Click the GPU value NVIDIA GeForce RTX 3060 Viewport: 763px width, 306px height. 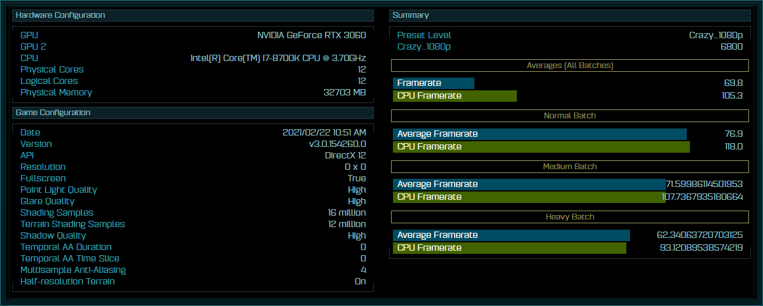point(312,36)
